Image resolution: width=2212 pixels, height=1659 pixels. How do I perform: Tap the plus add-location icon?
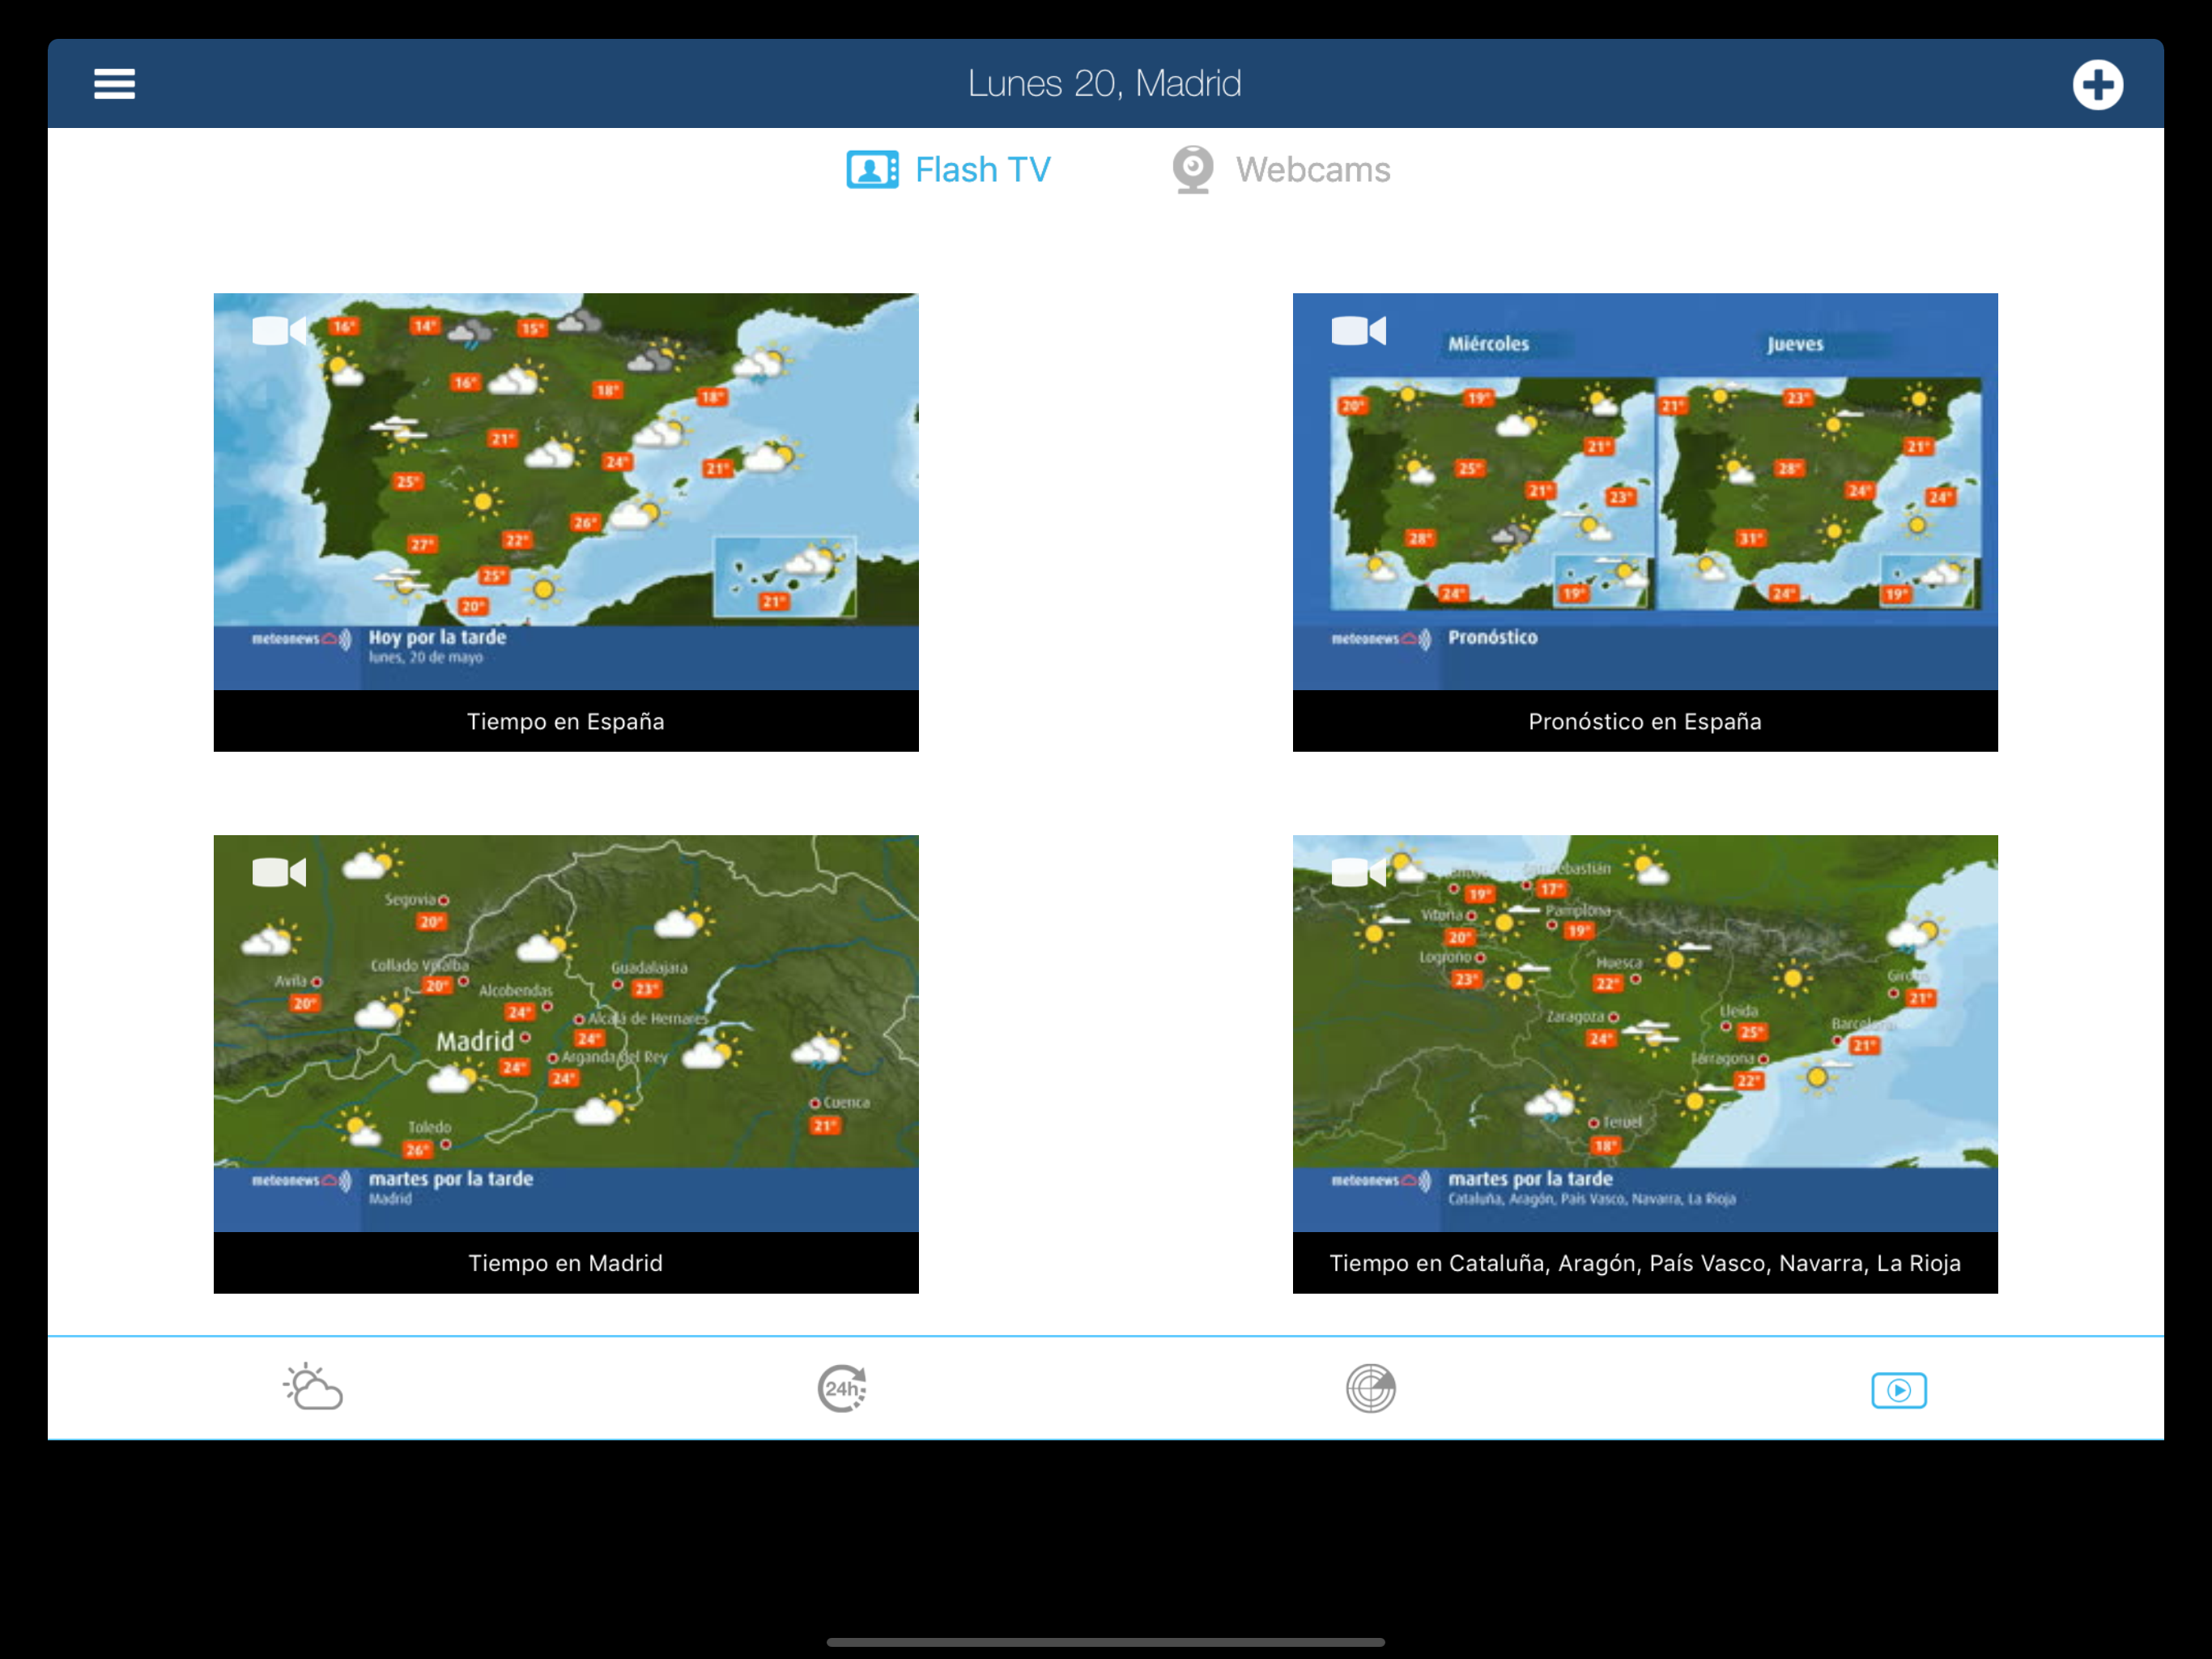click(2097, 84)
